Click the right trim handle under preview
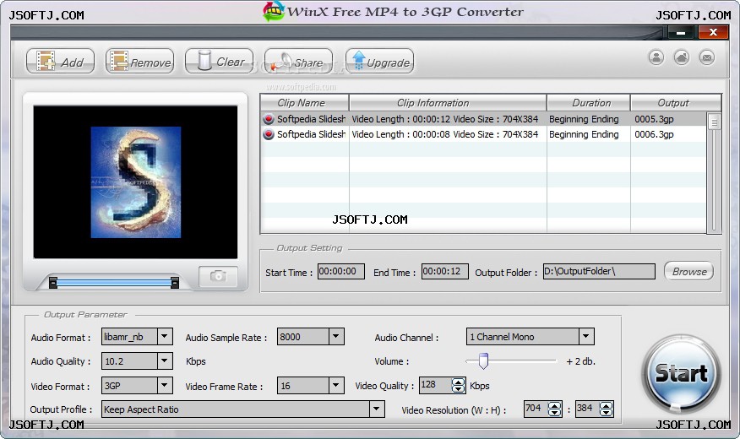 point(175,283)
